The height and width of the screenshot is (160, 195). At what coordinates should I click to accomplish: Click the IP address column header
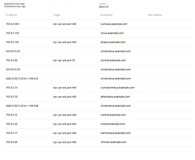click(11, 15)
